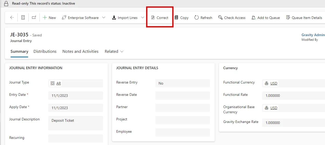Image resolution: width=325 pixels, height=145 pixels.
Task: Click the Partner lookup field
Action: (x=182, y=108)
